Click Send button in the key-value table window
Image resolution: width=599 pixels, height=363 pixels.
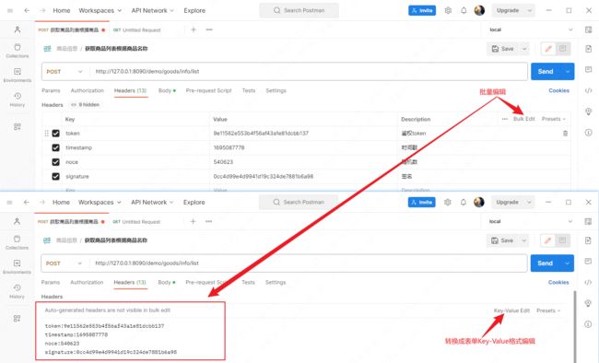coord(546,72)
